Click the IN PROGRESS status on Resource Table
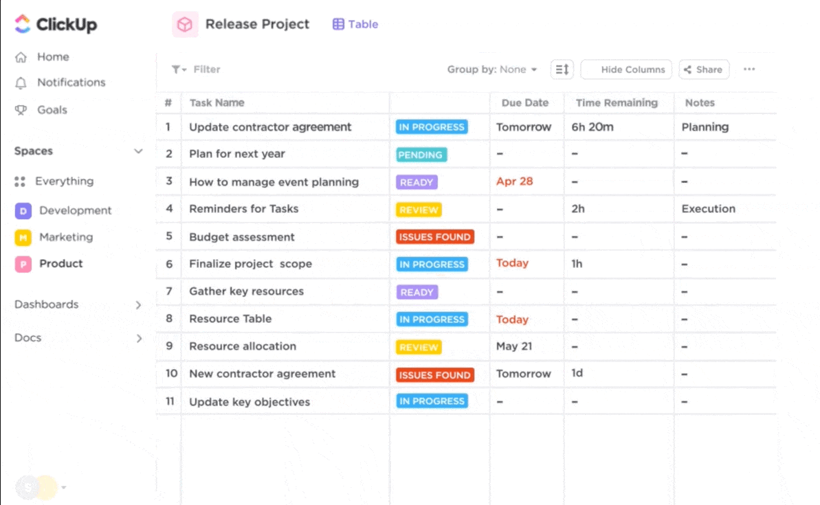The width and height of the screenshot is (820, 505). [432, 319]
